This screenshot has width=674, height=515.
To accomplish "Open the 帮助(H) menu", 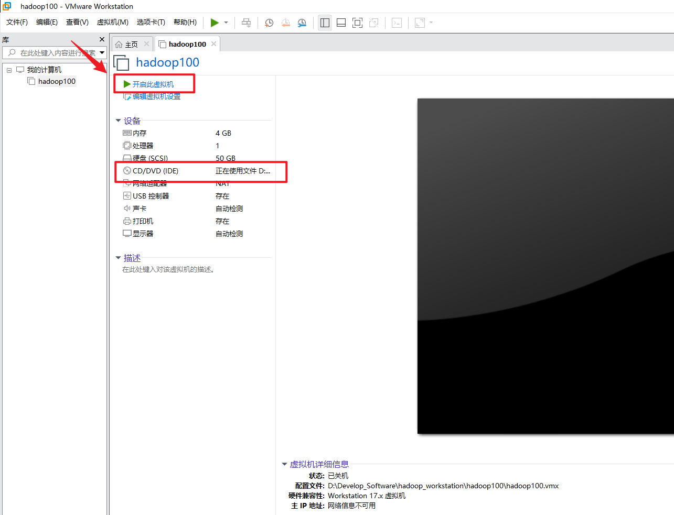I will (x=185, y=22).
